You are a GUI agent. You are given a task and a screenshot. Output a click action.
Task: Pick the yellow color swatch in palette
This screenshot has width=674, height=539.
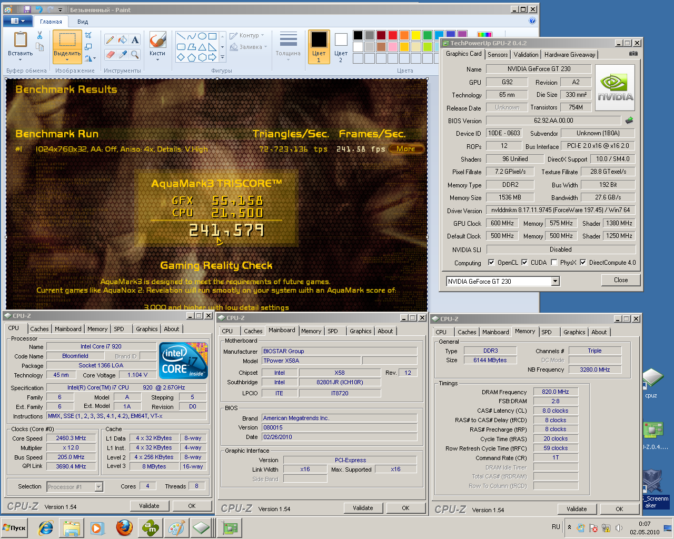coord(416,35)
